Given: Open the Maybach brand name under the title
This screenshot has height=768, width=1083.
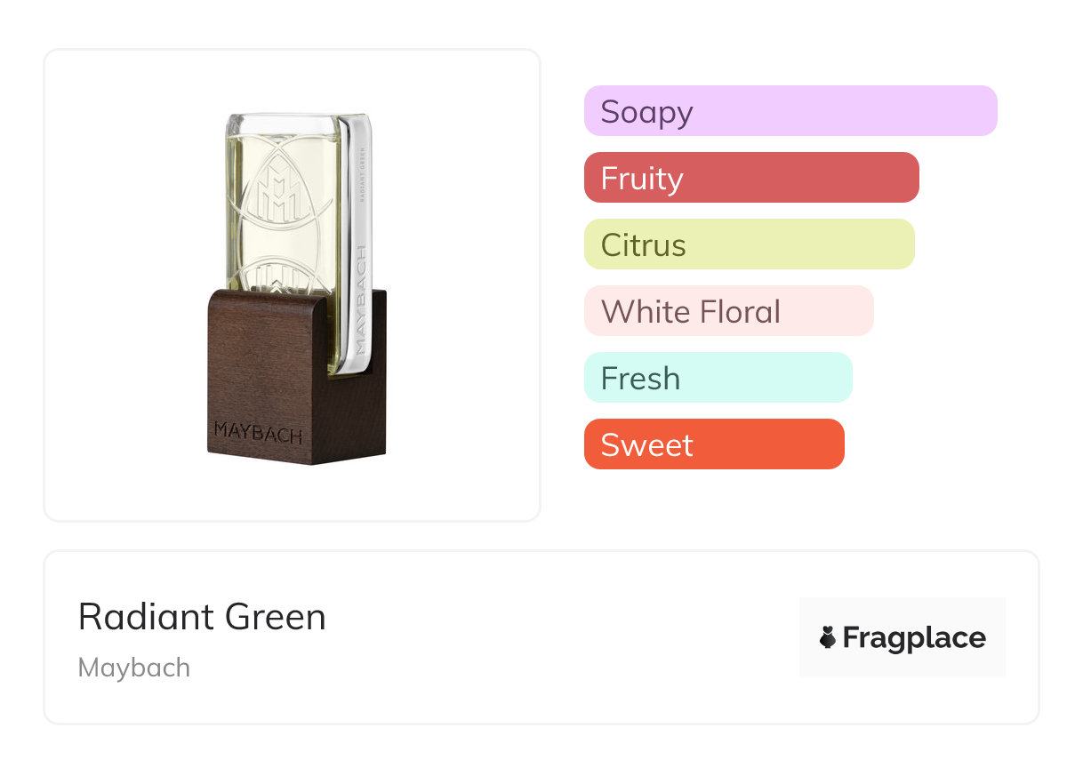Looking at the screenshot, I should click(134, 668).
